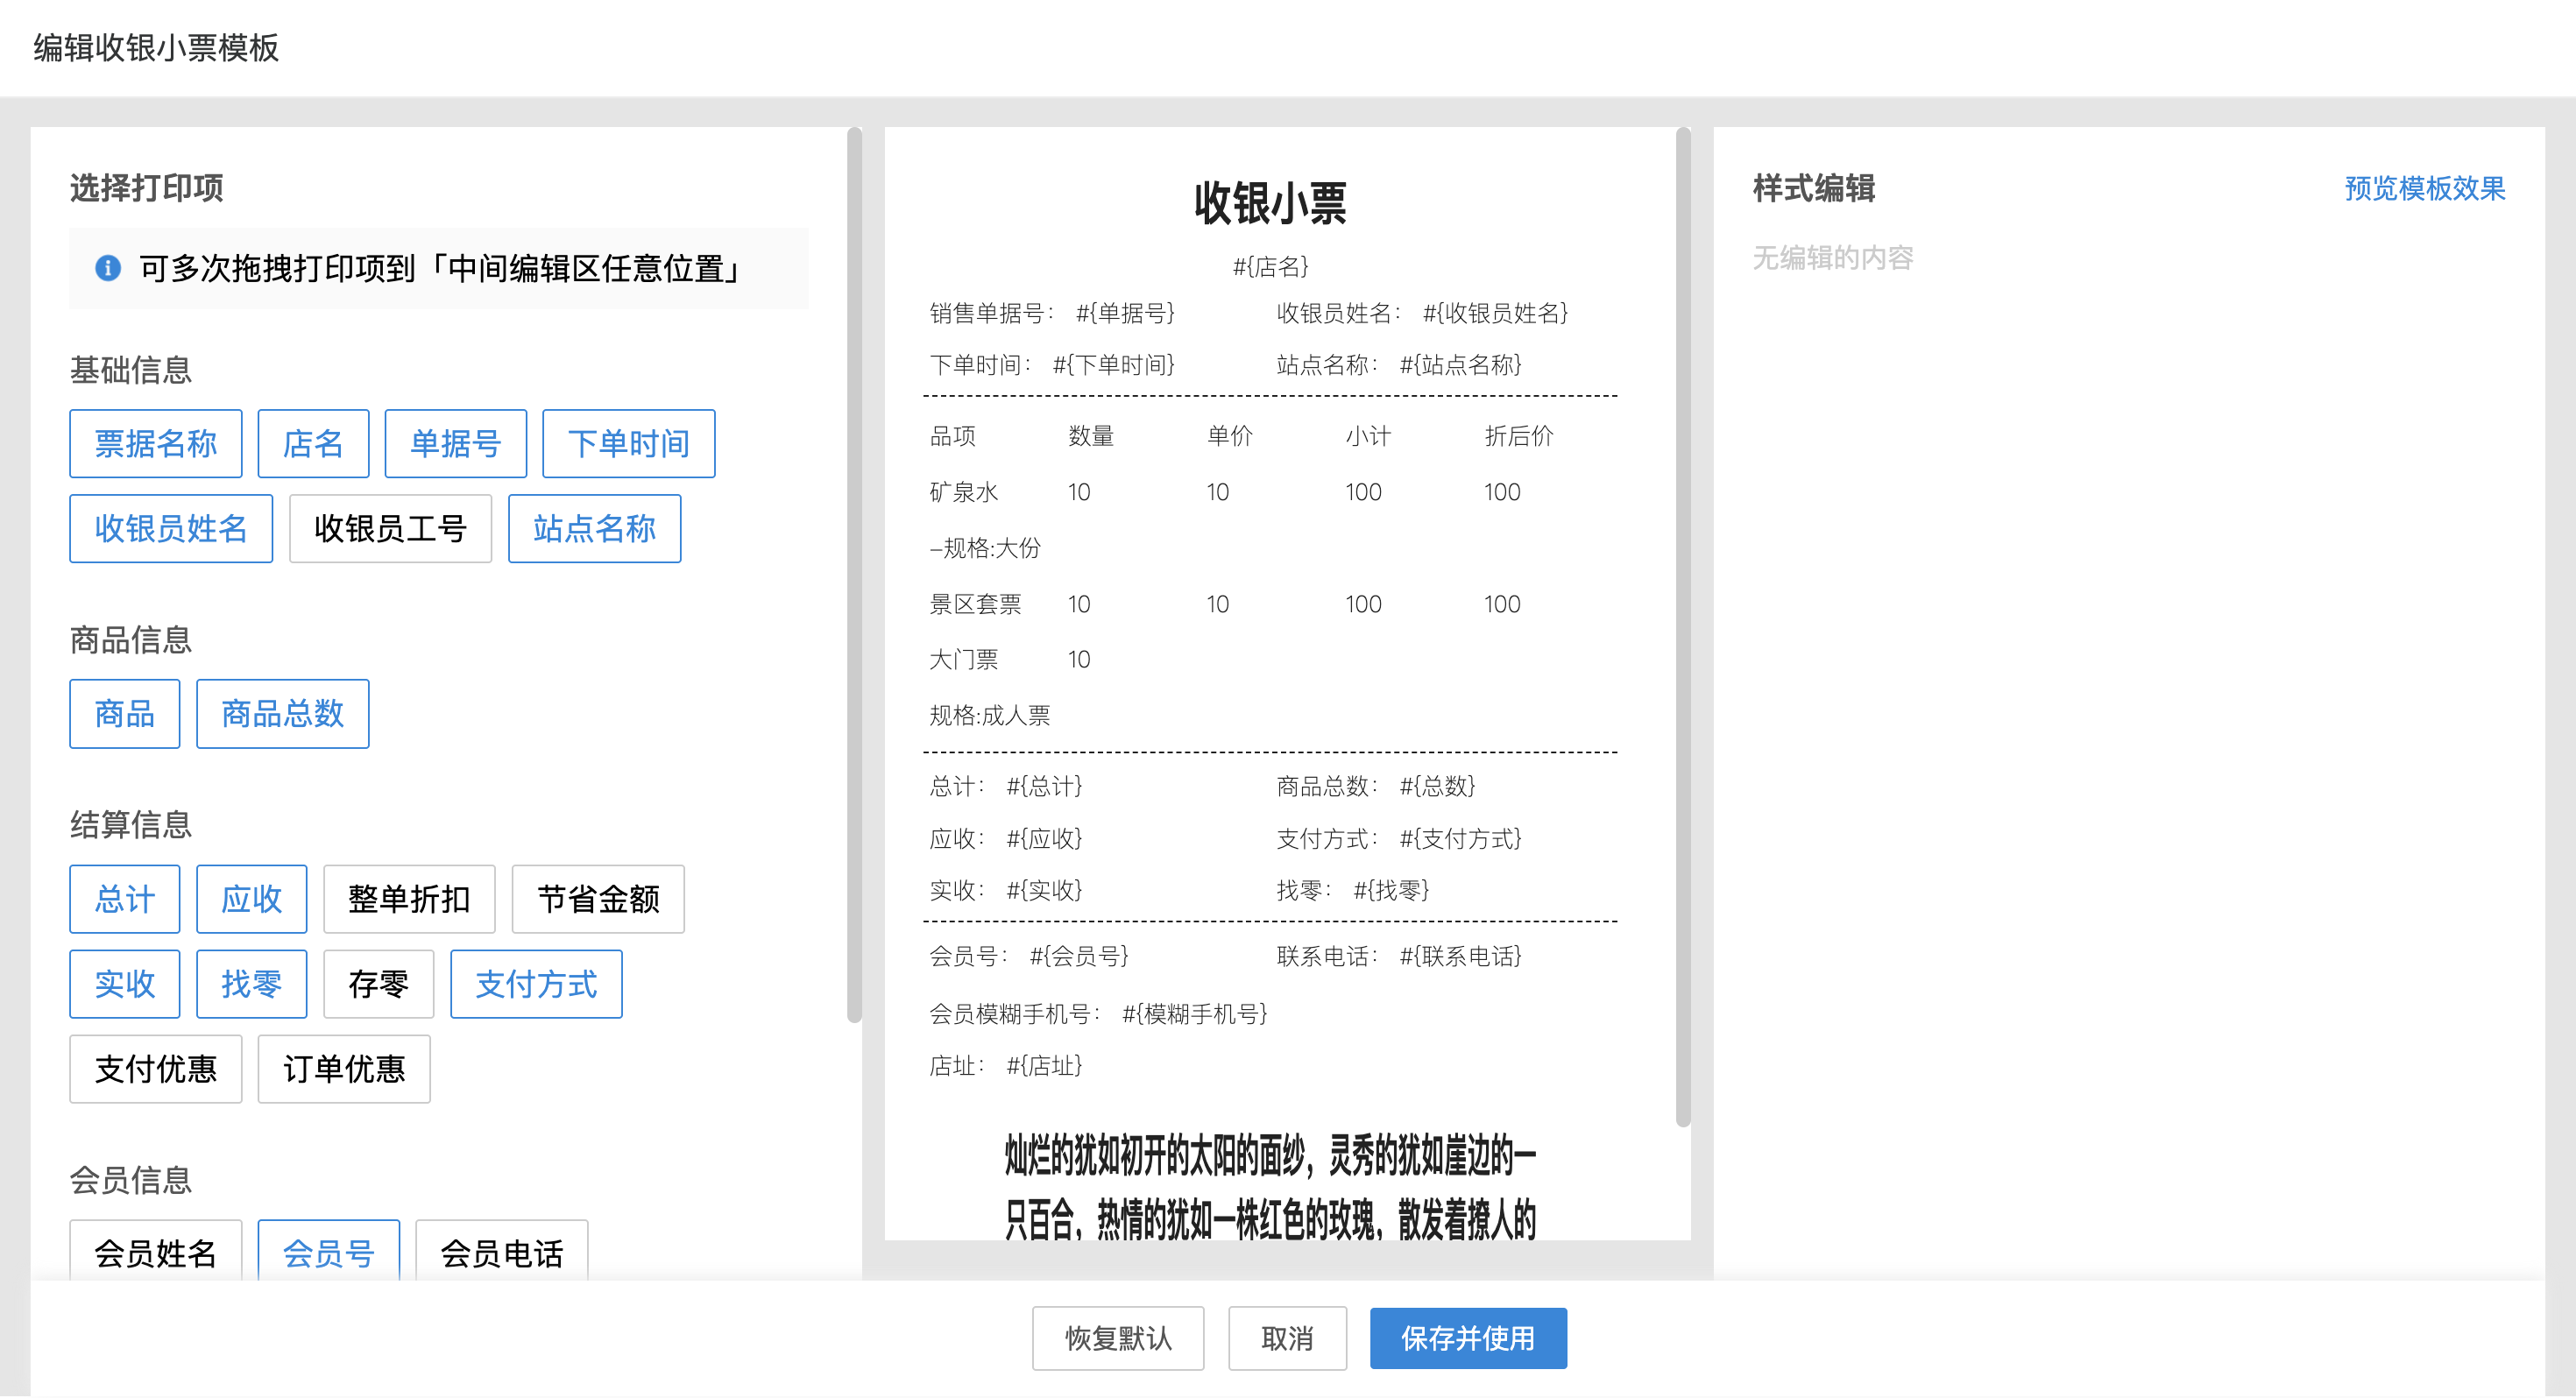Add the 会员电话 print item
Image resolution: width=2576 pixels, height=1398 pixels.
502,1251
